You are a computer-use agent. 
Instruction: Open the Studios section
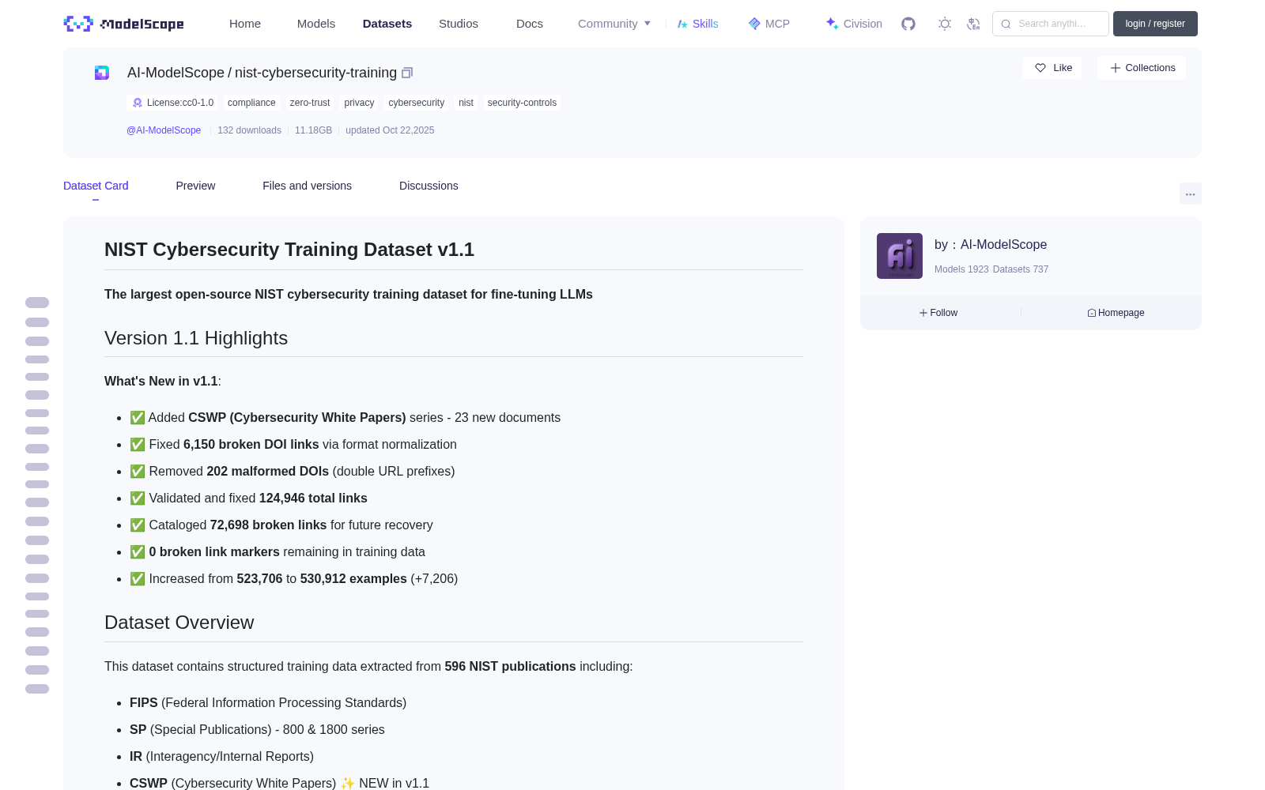(x=459, y=24)
